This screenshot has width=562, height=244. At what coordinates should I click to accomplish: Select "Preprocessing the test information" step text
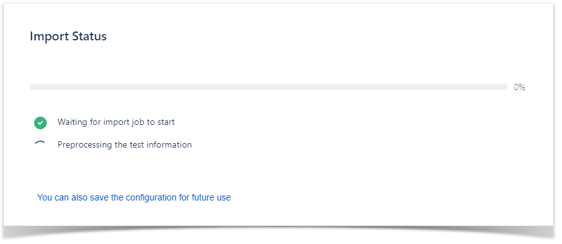(x=125, y=144)
